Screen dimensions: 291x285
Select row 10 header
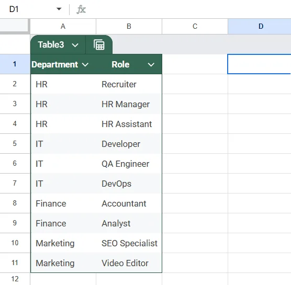point(15,243)
